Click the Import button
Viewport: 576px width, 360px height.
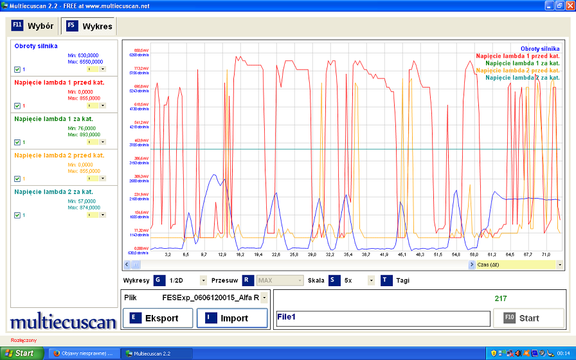231,318
